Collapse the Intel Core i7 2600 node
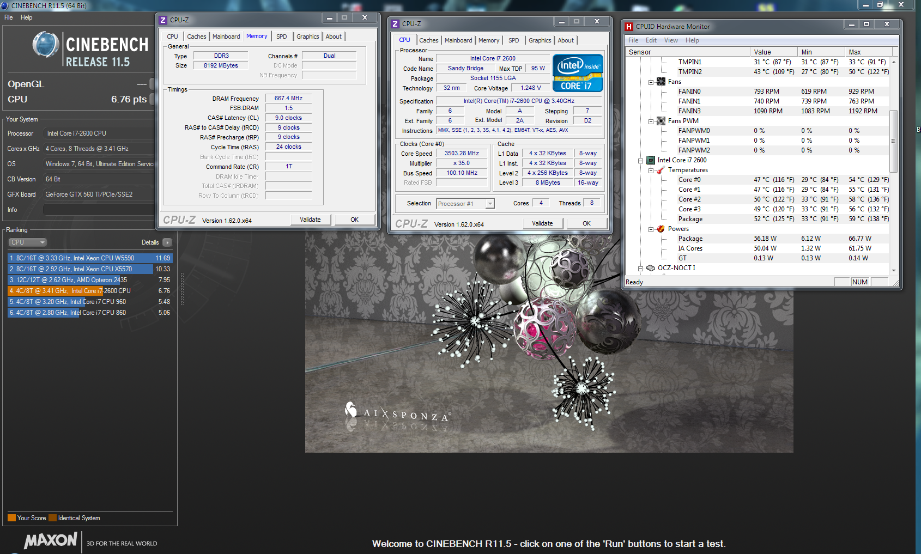The image size is (921, 554). point(640,161)
